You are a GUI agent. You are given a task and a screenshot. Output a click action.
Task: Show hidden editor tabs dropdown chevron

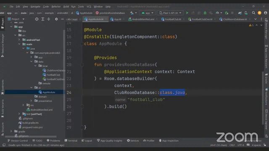tap(256, 19)
